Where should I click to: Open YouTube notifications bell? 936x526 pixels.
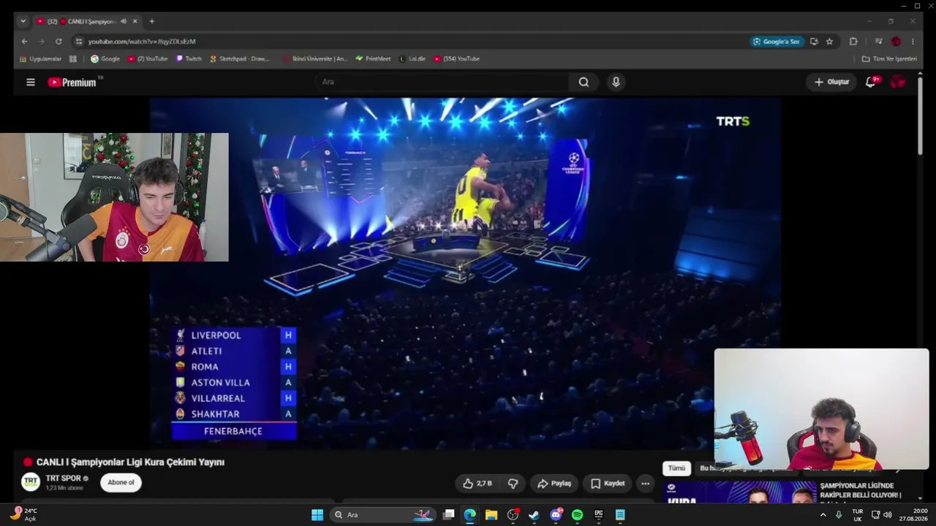tap(870, 82)
